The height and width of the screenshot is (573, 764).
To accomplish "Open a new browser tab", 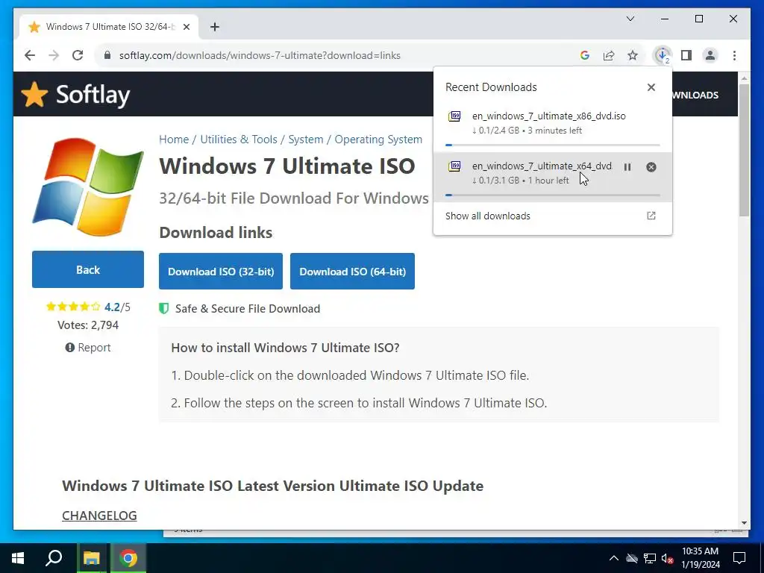I will 215,27.
